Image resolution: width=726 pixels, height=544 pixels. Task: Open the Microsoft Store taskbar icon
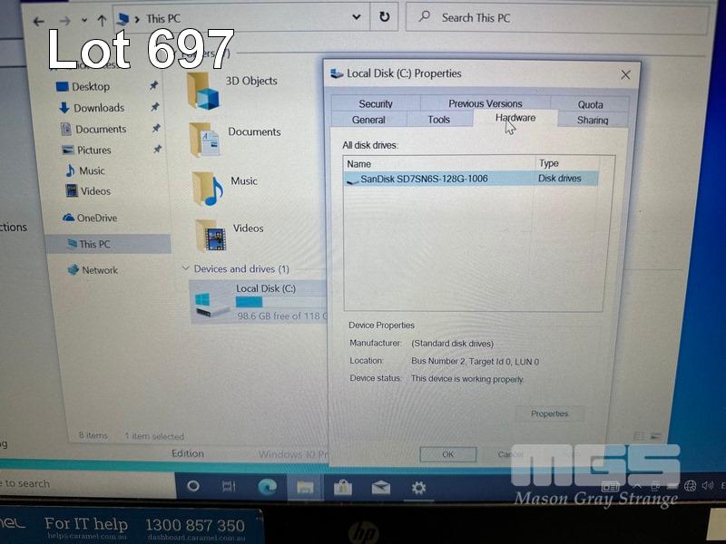pos(343,488)
